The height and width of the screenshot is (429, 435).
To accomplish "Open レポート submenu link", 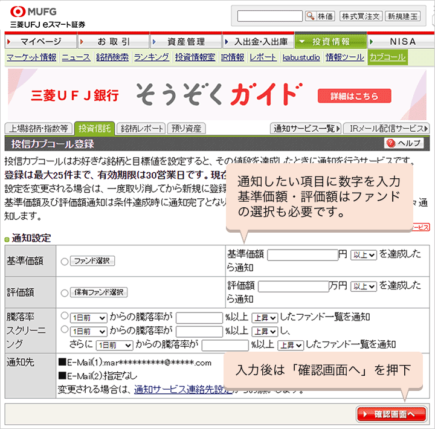I will pos(263,57).
